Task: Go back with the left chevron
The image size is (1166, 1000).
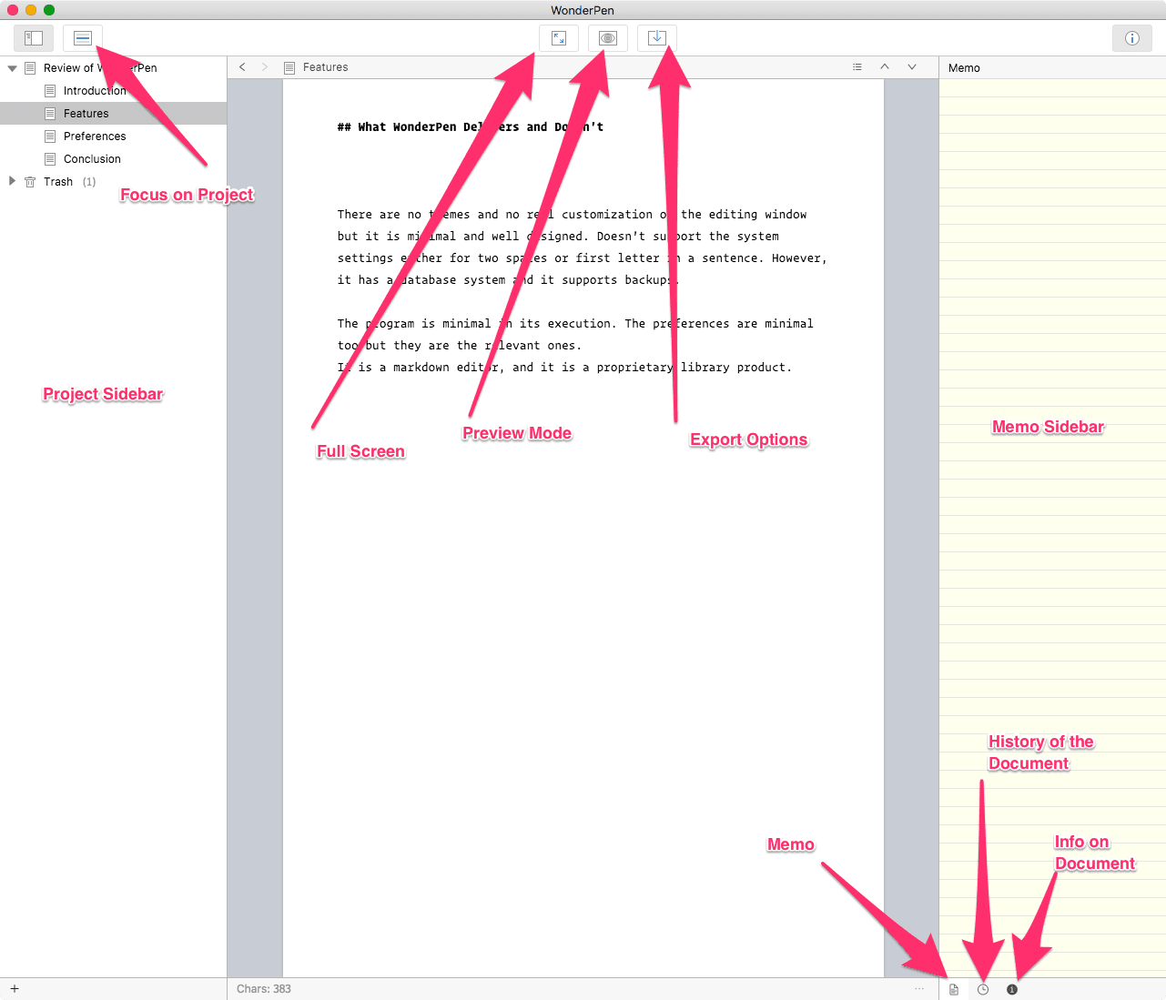Action: [242, 67]
